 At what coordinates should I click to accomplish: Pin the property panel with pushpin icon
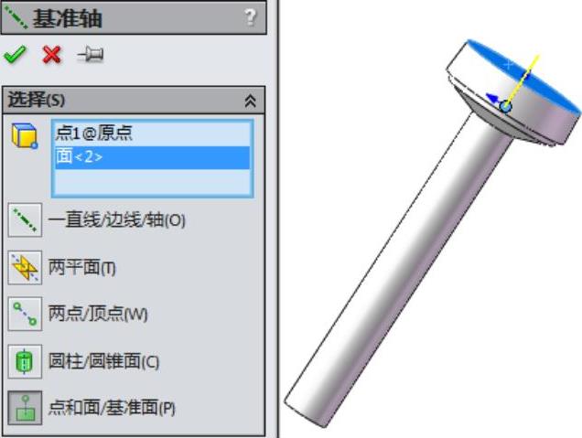91,55
